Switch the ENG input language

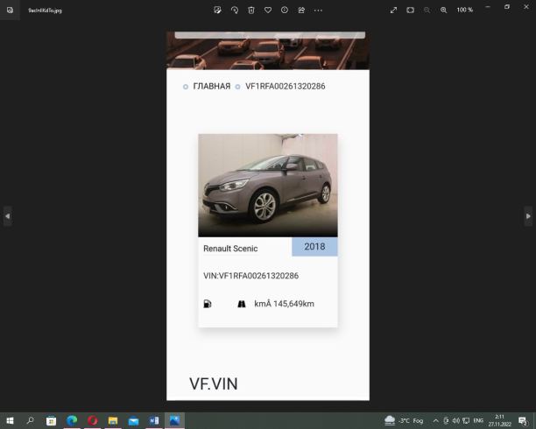click(478, 421)
